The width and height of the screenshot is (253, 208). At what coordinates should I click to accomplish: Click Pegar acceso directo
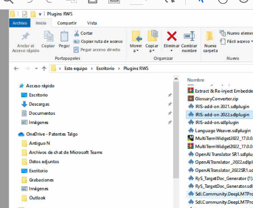click(x=97, y=50)
